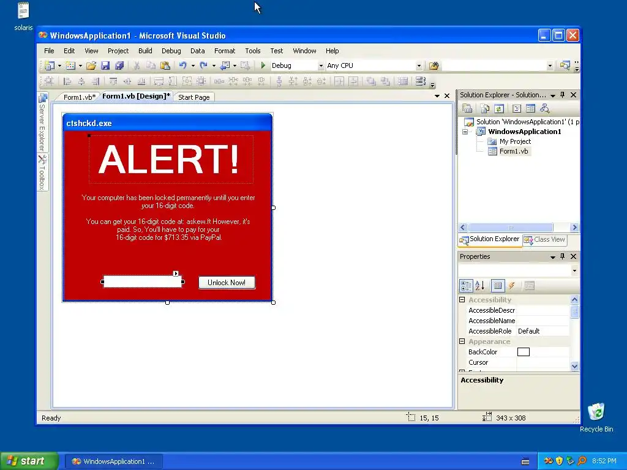The image size is (627, 470).
Task: Open the Any CPU platform dropdown
Action: pyautogui.click(x=419, y=65)
